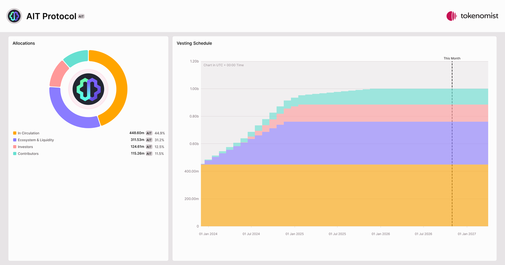The width and height of the screenshot is (505, 265).
Task: Click the AIT badge in the In Circulation row
Action: coord(149,133)
